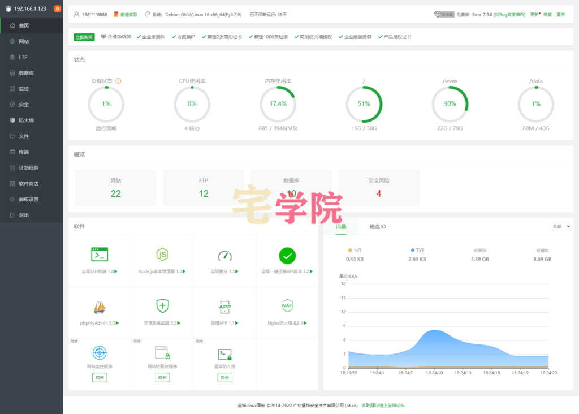Click the 求助|建议请上宝塔论坛 footer link
The image size is (579, 414).
[383, 406]
